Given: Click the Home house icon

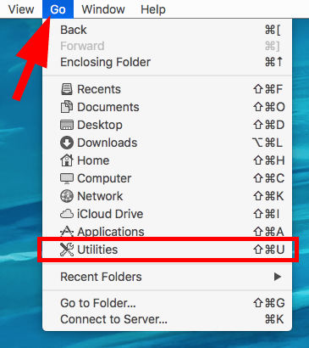Looking at the screenshot, I should [x=67, y=160].
